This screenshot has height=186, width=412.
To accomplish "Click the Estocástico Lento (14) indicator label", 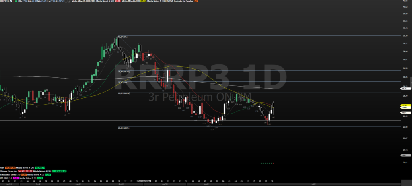I will (x=10, y=174).
